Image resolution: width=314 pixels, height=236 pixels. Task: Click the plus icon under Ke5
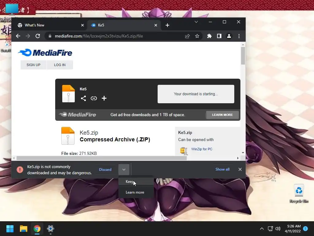coord(104,98)
